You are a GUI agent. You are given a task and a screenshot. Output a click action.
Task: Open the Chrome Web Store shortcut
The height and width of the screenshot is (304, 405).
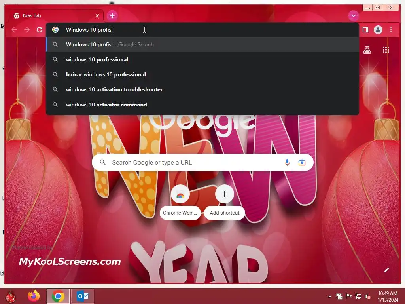(180, 202)
